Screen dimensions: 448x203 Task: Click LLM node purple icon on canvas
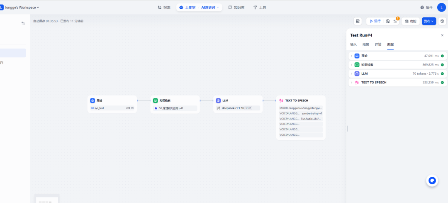pyautogui.click(x=218, y=100)
